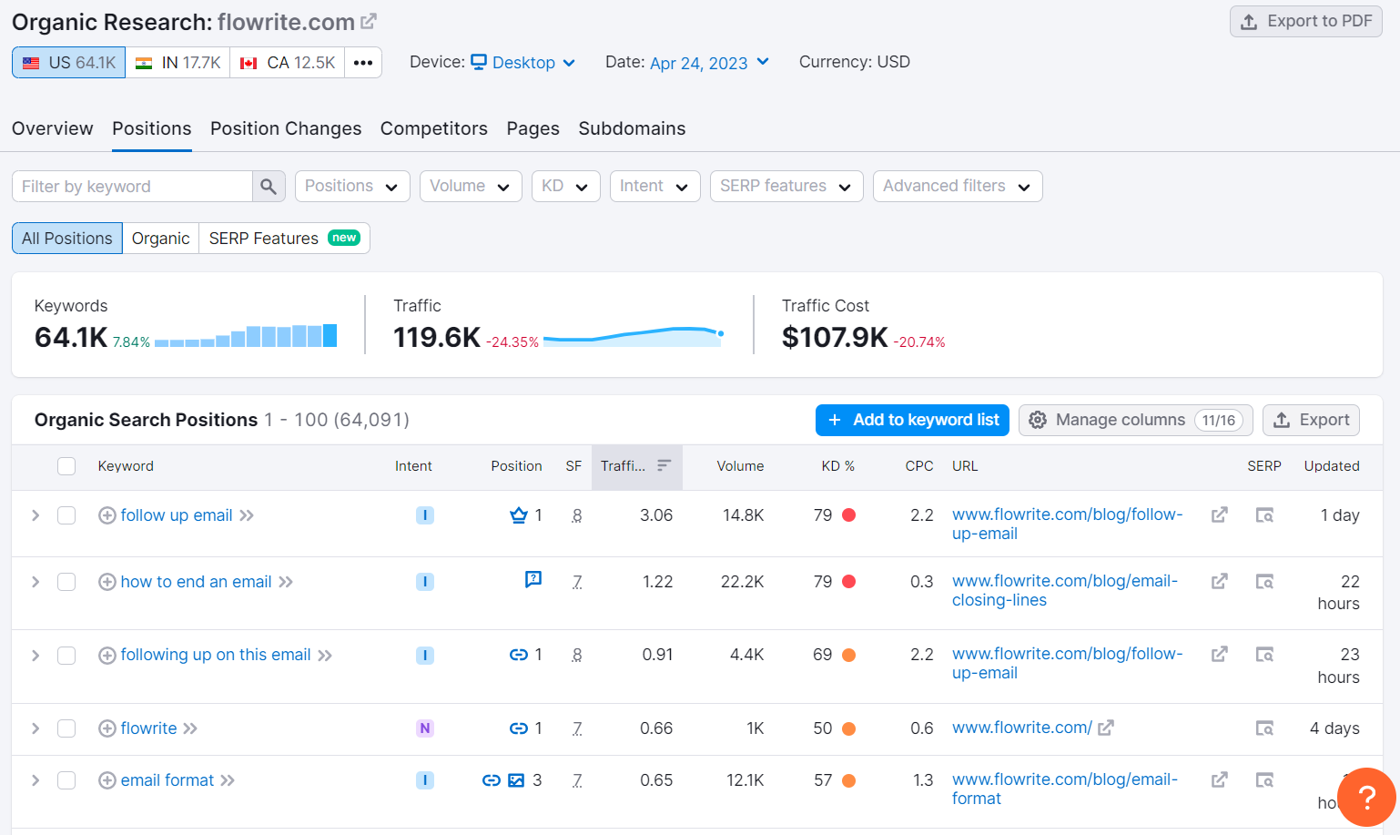Viewport: 1400px width, 835px height.
Task: Click the Export to PDF button
Action: pyautogui.click(x=1306, y=21)
